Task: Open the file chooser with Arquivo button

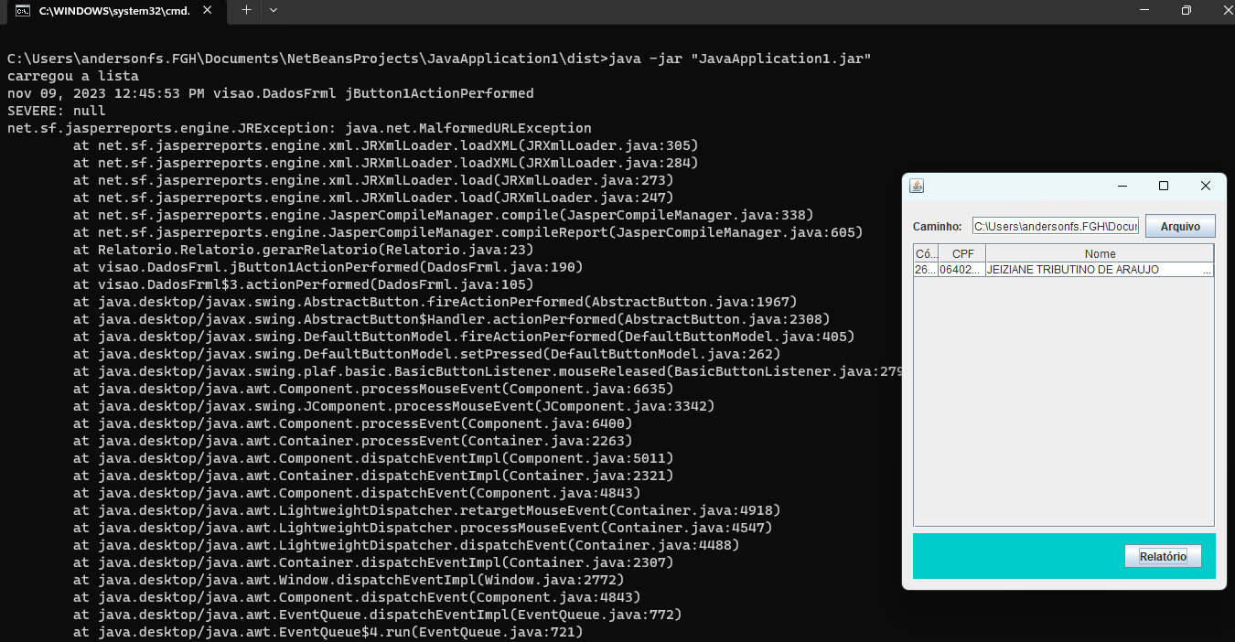Action: [1180, 226]
